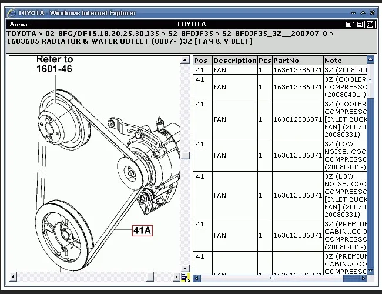This screenshot has width=382, height=294.
Task: Click the note '3Z (2008040' in the first row
Action: pyautogui.click(x=345, y=70)
